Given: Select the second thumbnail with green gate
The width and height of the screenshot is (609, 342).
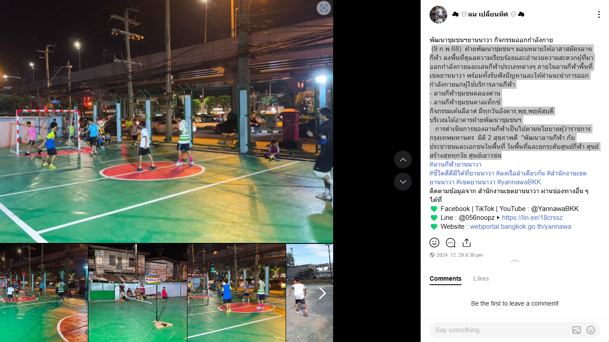Looking at the screenshot, I should point(138,293).
